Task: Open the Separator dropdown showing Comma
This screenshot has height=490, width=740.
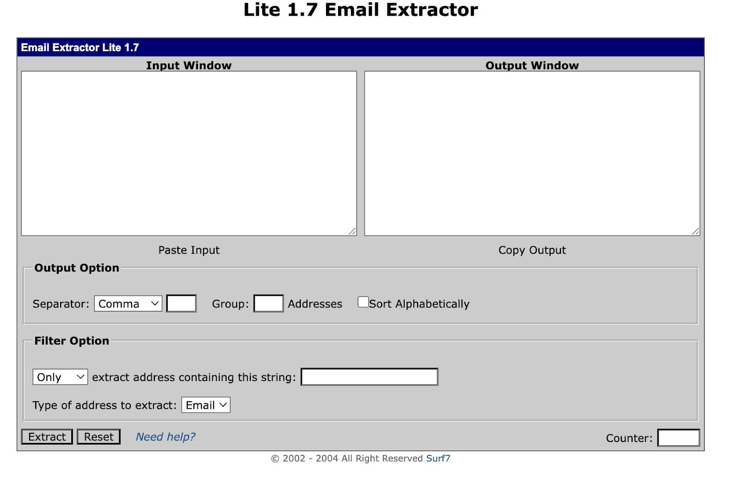Action: (x=128, y=304)
